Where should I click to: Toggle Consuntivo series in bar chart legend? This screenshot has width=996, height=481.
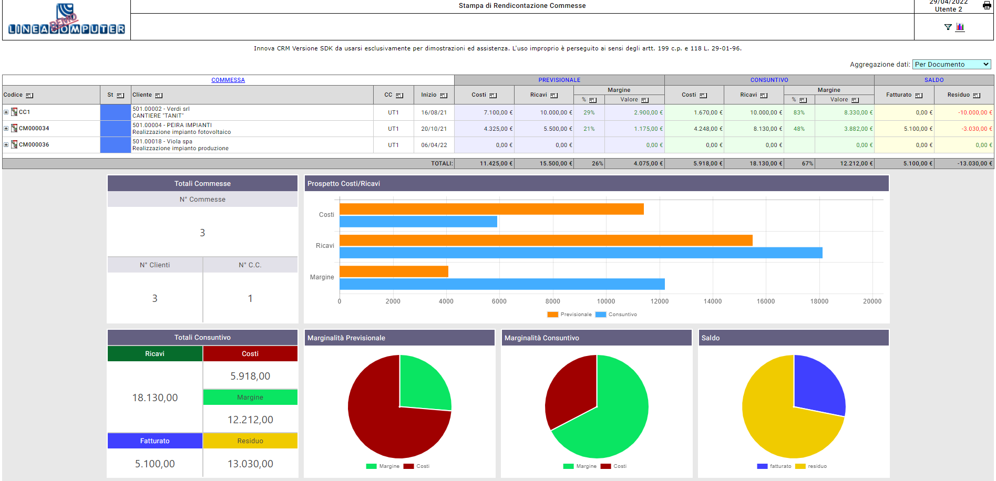pos(616,315)
